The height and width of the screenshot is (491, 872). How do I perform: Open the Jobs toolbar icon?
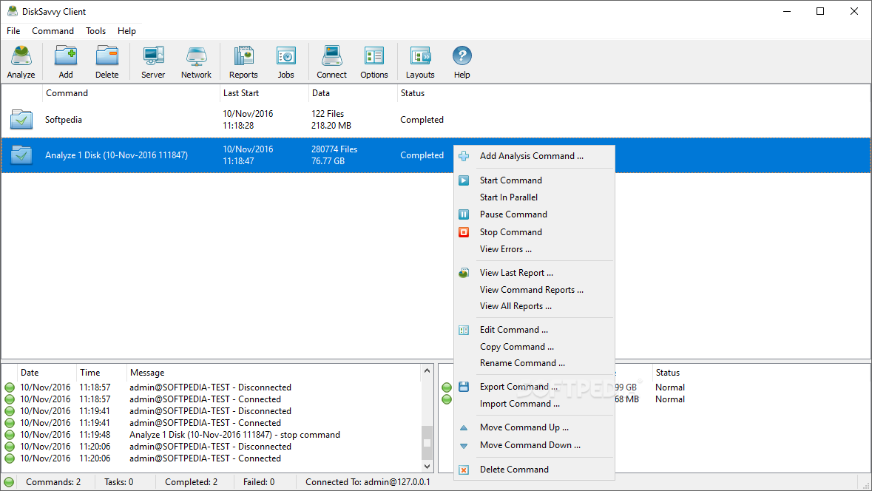[x=285, y=56]
